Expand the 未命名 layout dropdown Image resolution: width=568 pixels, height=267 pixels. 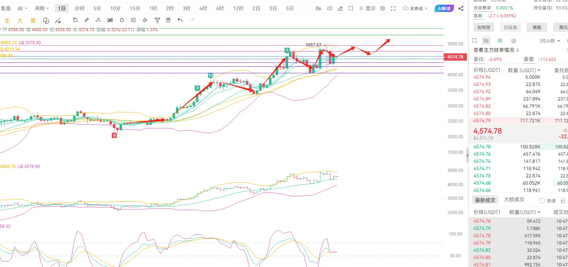click(x=415, y=8)
